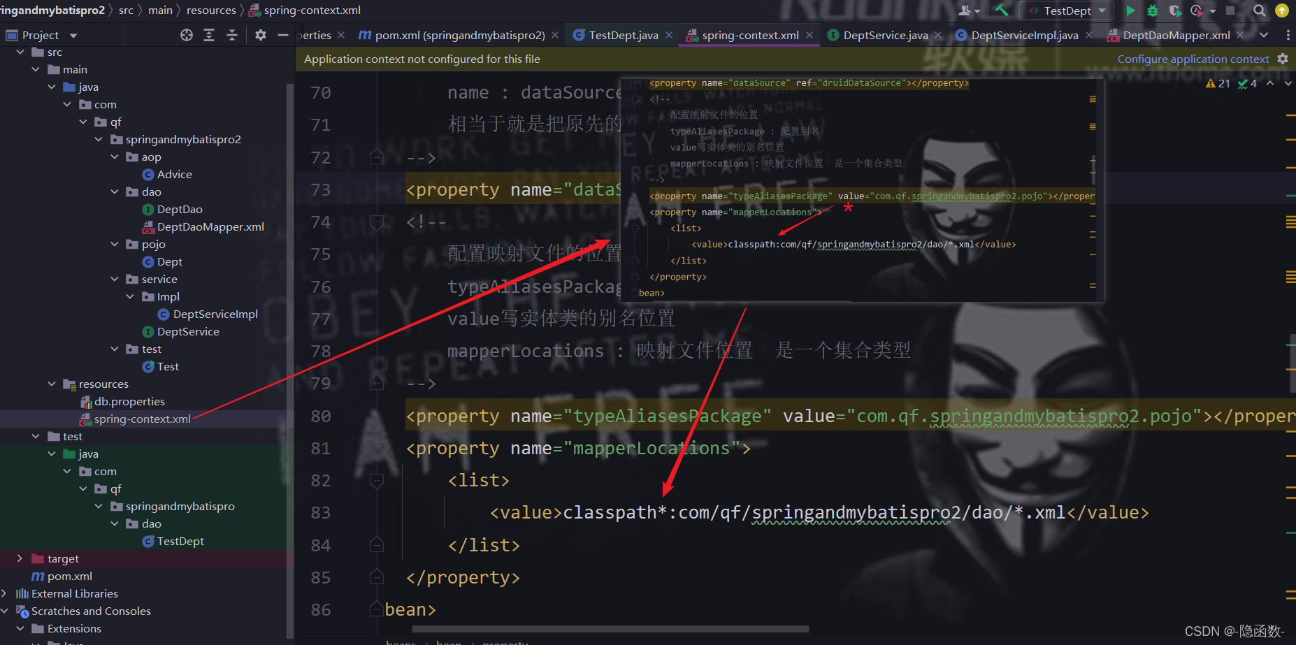Image resolution: width=1296 pixels, height=645 pixels.
Task: Open the profiler options dropdown arrow
Action: (1213, 11)
